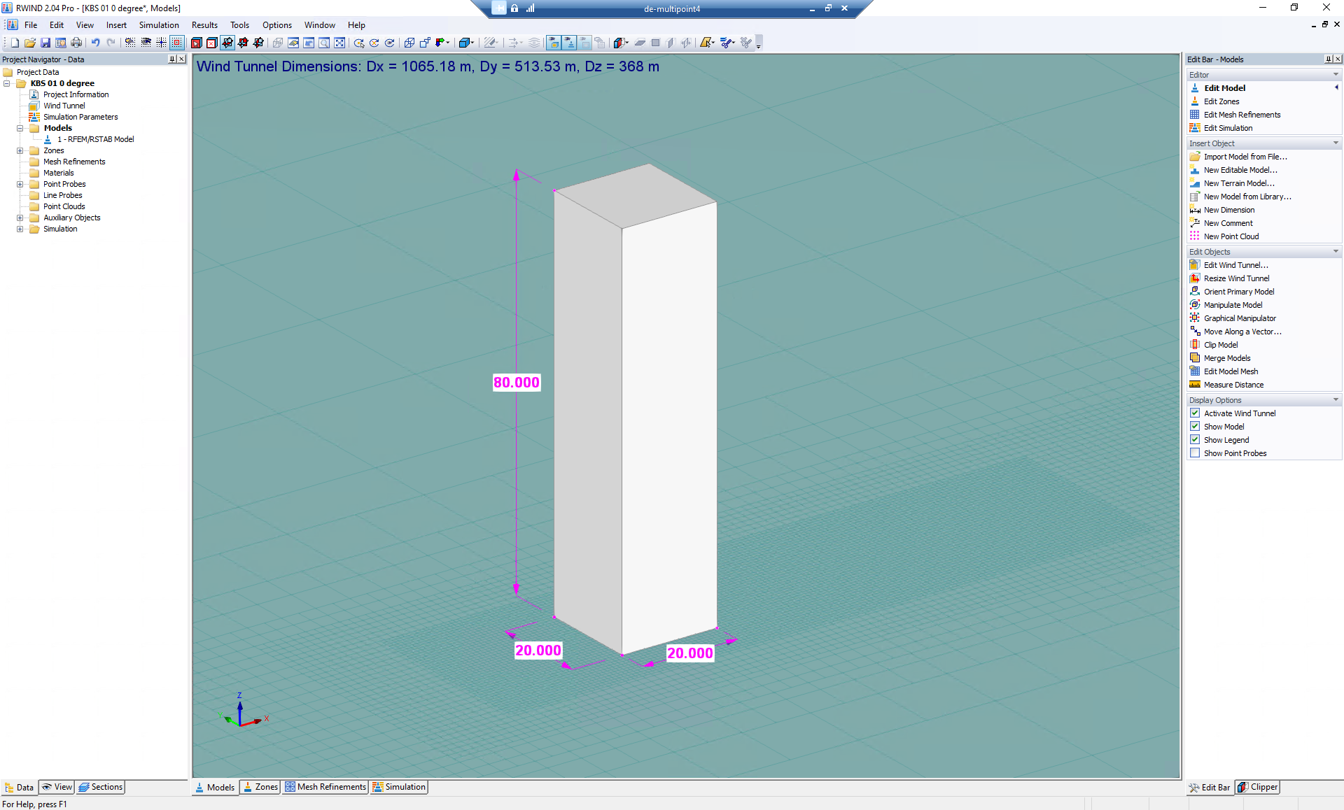Toggle the second highlighted zones display button
The image size is (1344, 810).
(x=569, y=43)
